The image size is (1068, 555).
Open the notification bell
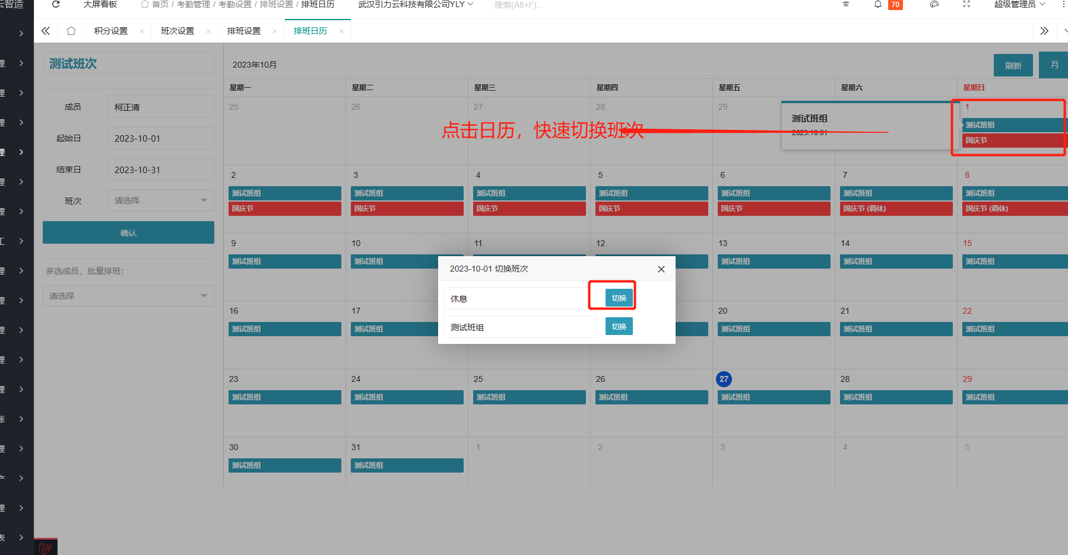877,4
